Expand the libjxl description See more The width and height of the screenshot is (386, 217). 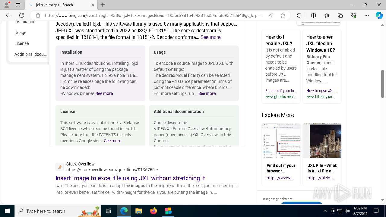(210, 37)
